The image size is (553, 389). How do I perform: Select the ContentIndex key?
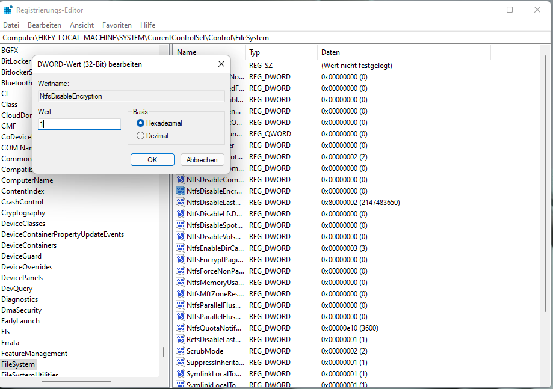click(x=23, y=191)
